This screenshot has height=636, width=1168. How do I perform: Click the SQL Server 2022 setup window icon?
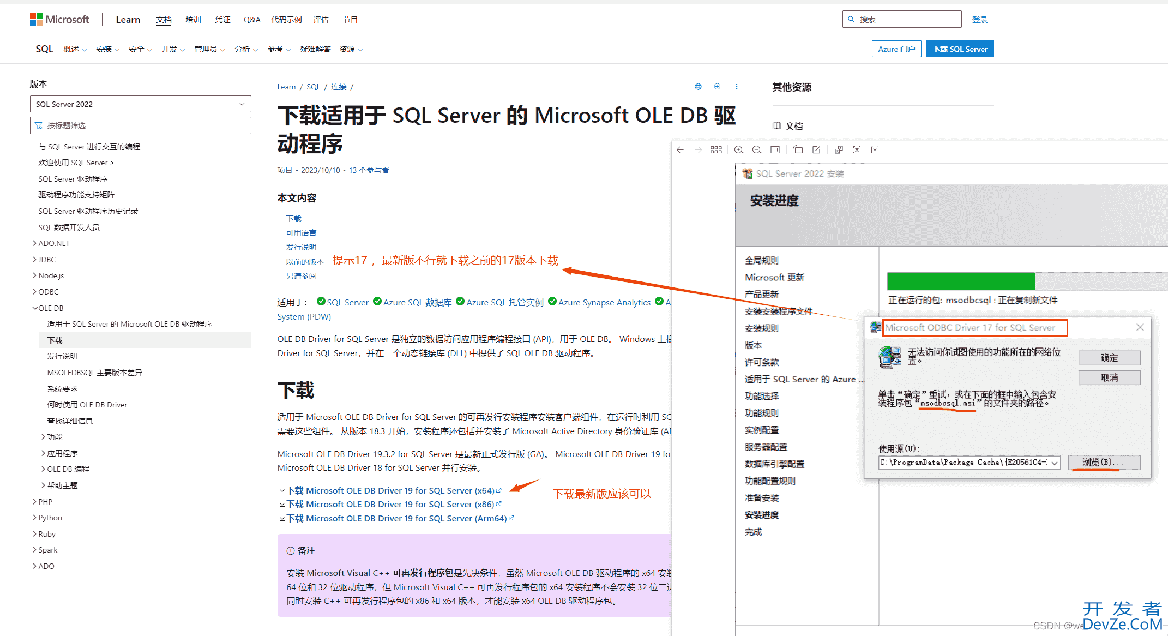(748, 173)
